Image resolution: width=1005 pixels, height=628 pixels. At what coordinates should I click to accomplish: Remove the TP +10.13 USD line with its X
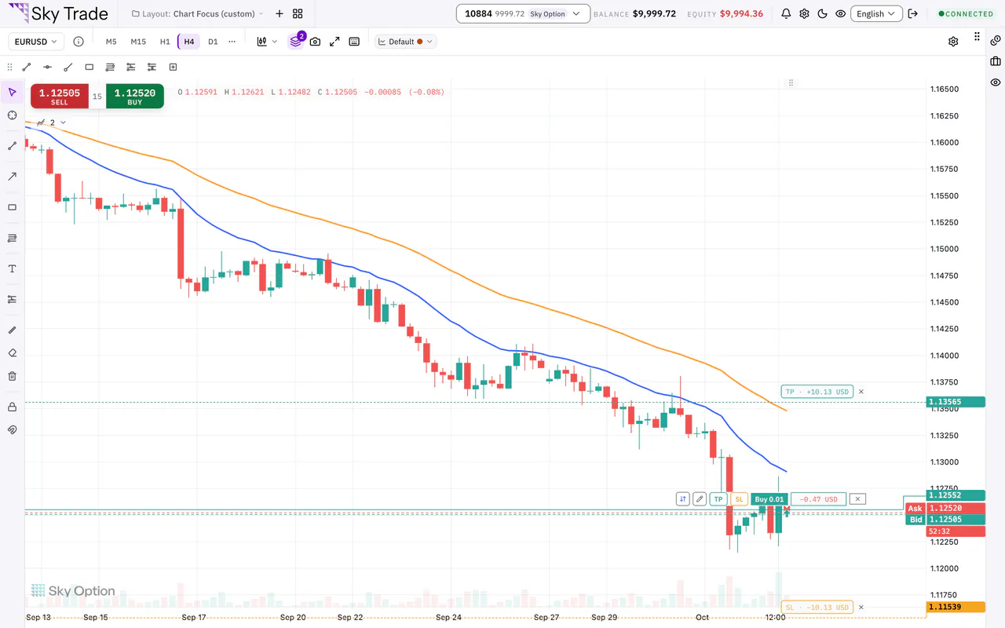[861, 392]
